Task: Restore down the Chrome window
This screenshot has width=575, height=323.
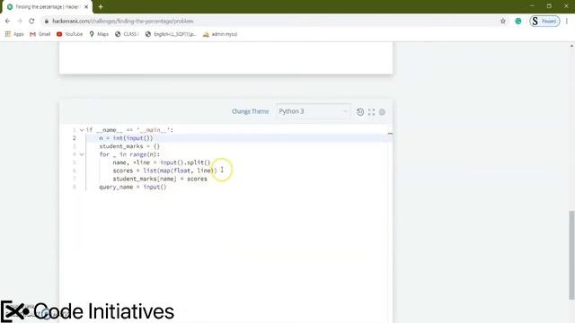Action: [549, 6]
